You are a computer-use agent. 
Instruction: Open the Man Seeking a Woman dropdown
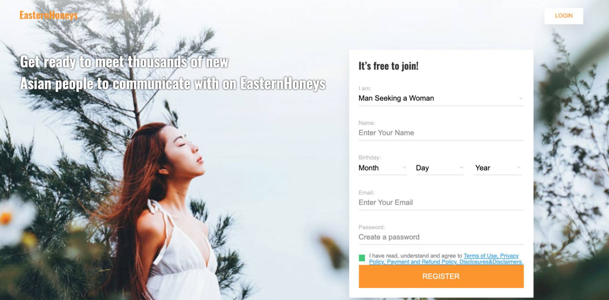441,98
